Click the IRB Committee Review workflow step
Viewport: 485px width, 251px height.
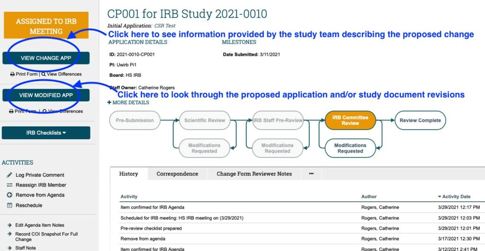pos(350,120)
